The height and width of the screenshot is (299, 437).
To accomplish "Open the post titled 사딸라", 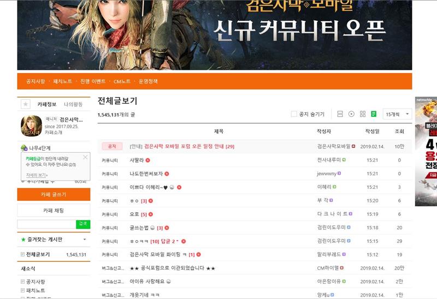I will pyautogui.click(x=137, y=160).
